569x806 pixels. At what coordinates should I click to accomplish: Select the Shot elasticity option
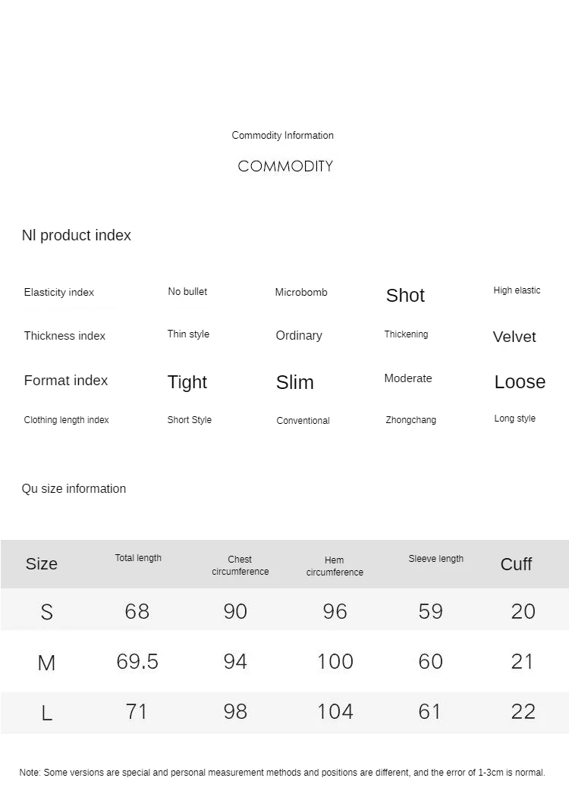(405, 296)
